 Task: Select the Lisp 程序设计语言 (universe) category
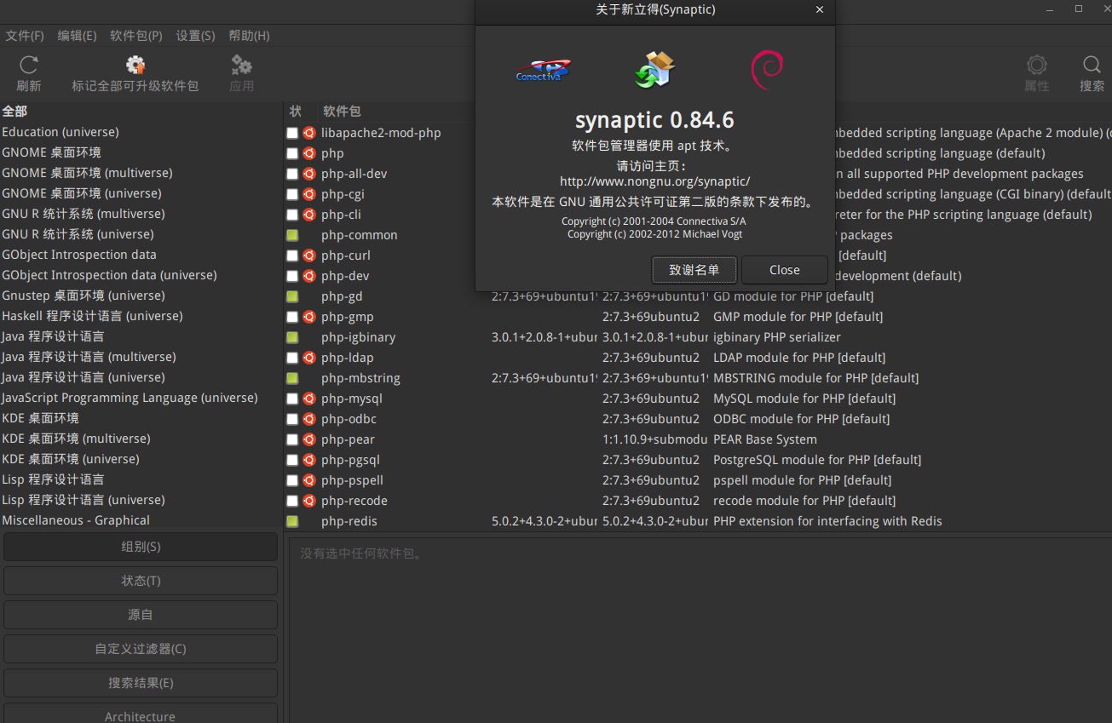click(84, 500)
